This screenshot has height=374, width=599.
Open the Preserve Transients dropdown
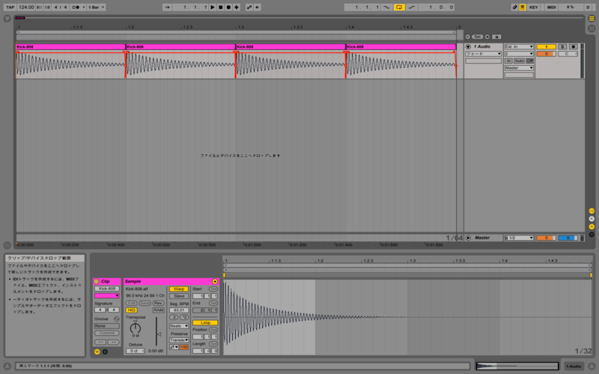pos(179,340)
